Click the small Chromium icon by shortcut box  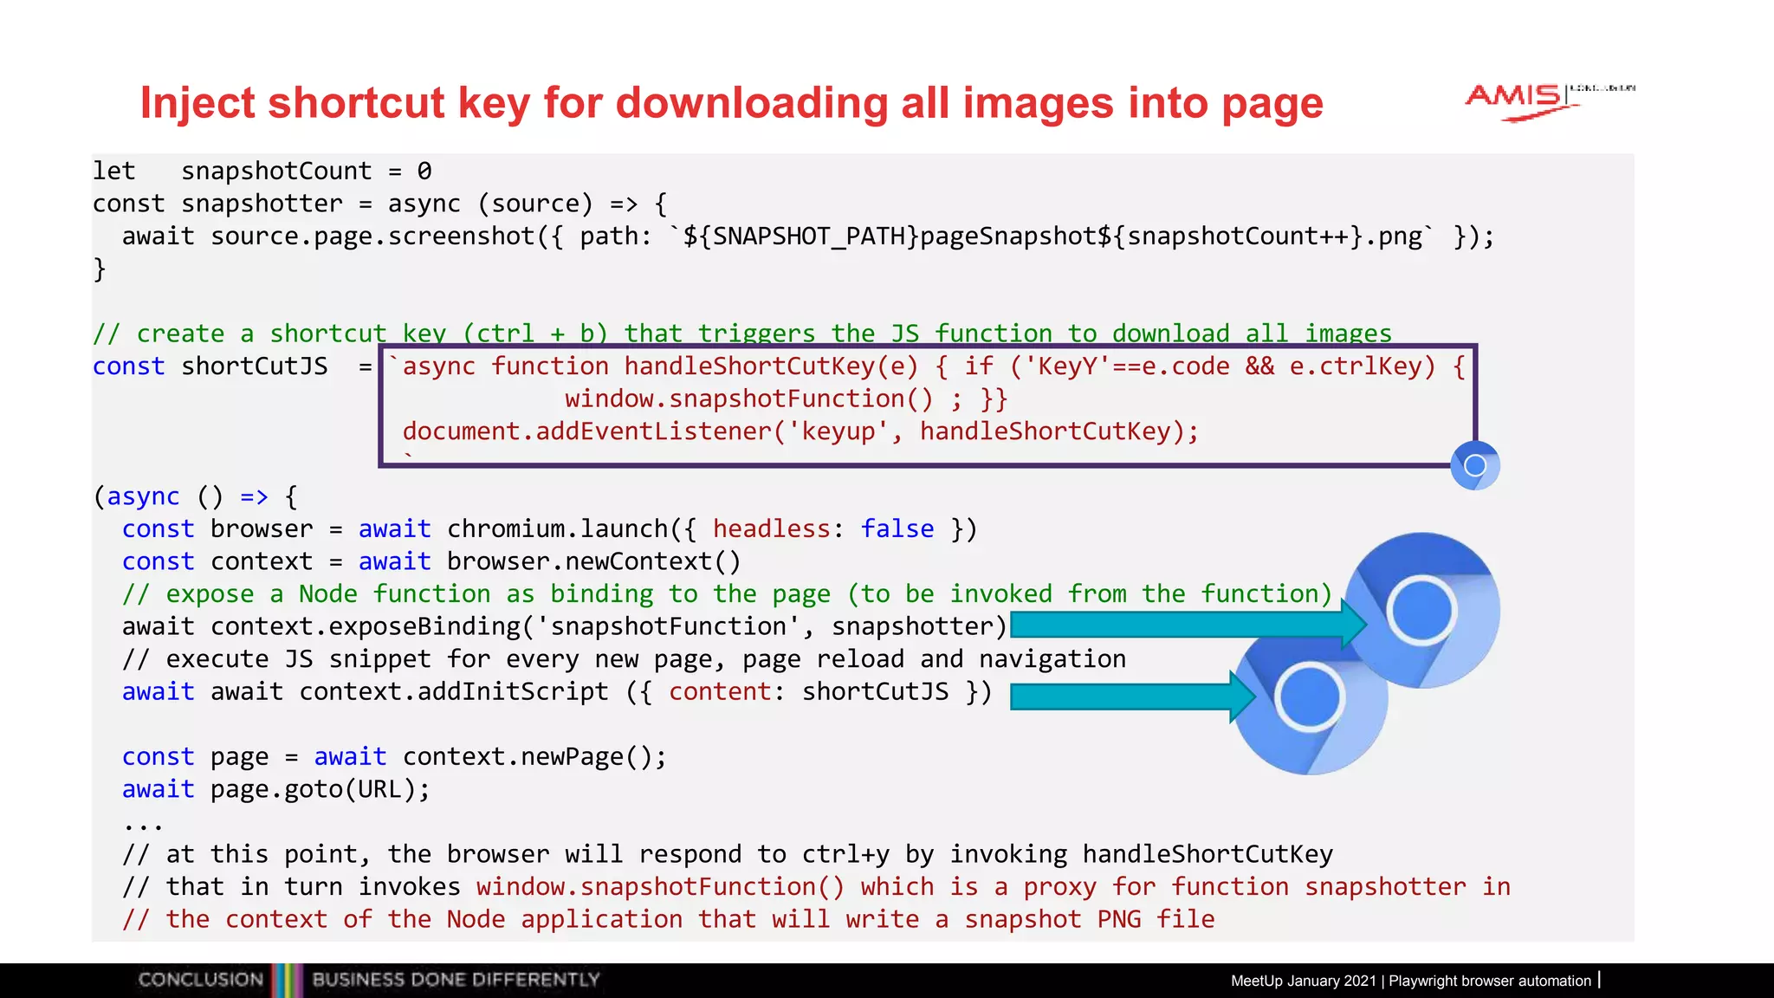click(1475, 466)
